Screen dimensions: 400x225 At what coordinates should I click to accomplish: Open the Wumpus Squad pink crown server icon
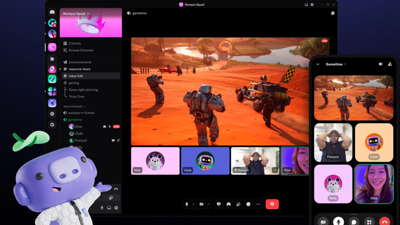point(52,47)
